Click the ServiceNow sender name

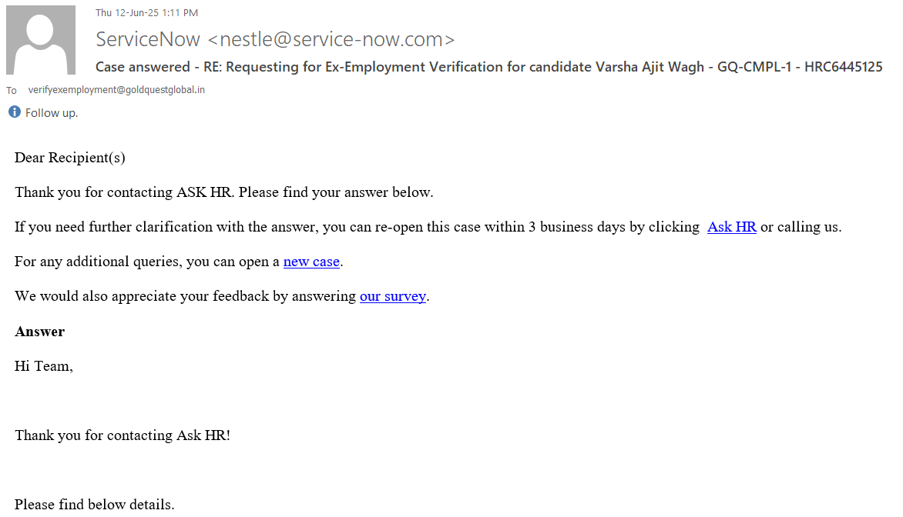click(x=148, y=39)
